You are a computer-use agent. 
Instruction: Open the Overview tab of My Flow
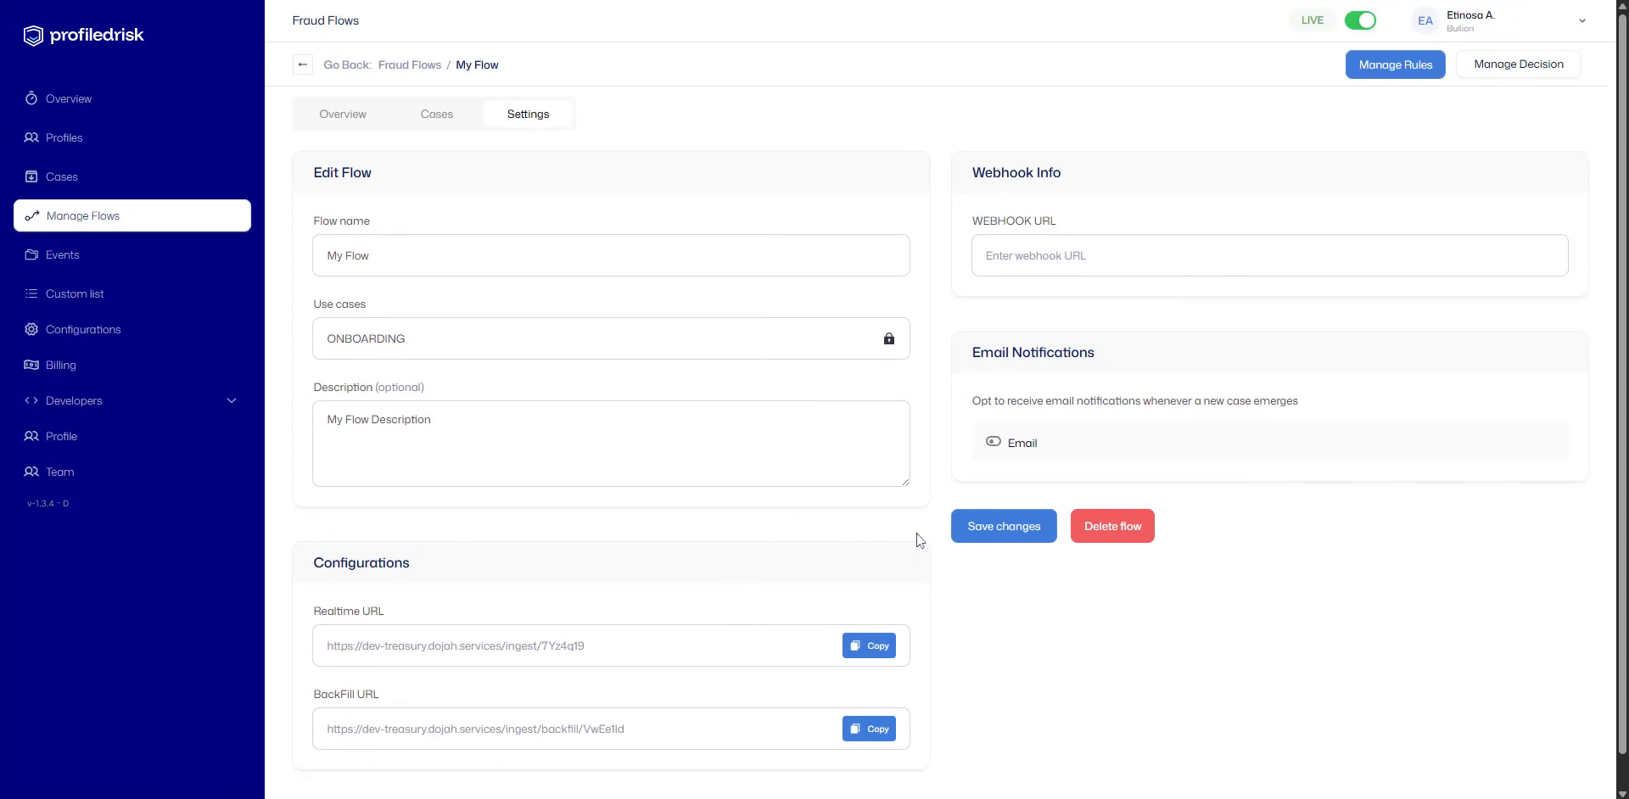(x=343, y=113)
